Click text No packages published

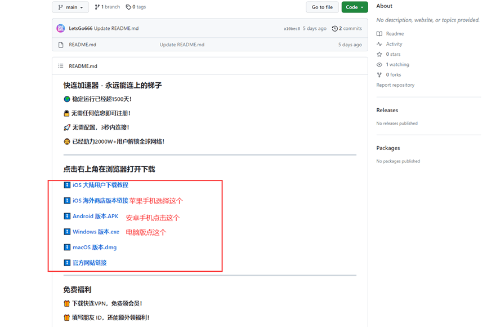(x=398, y=161)
